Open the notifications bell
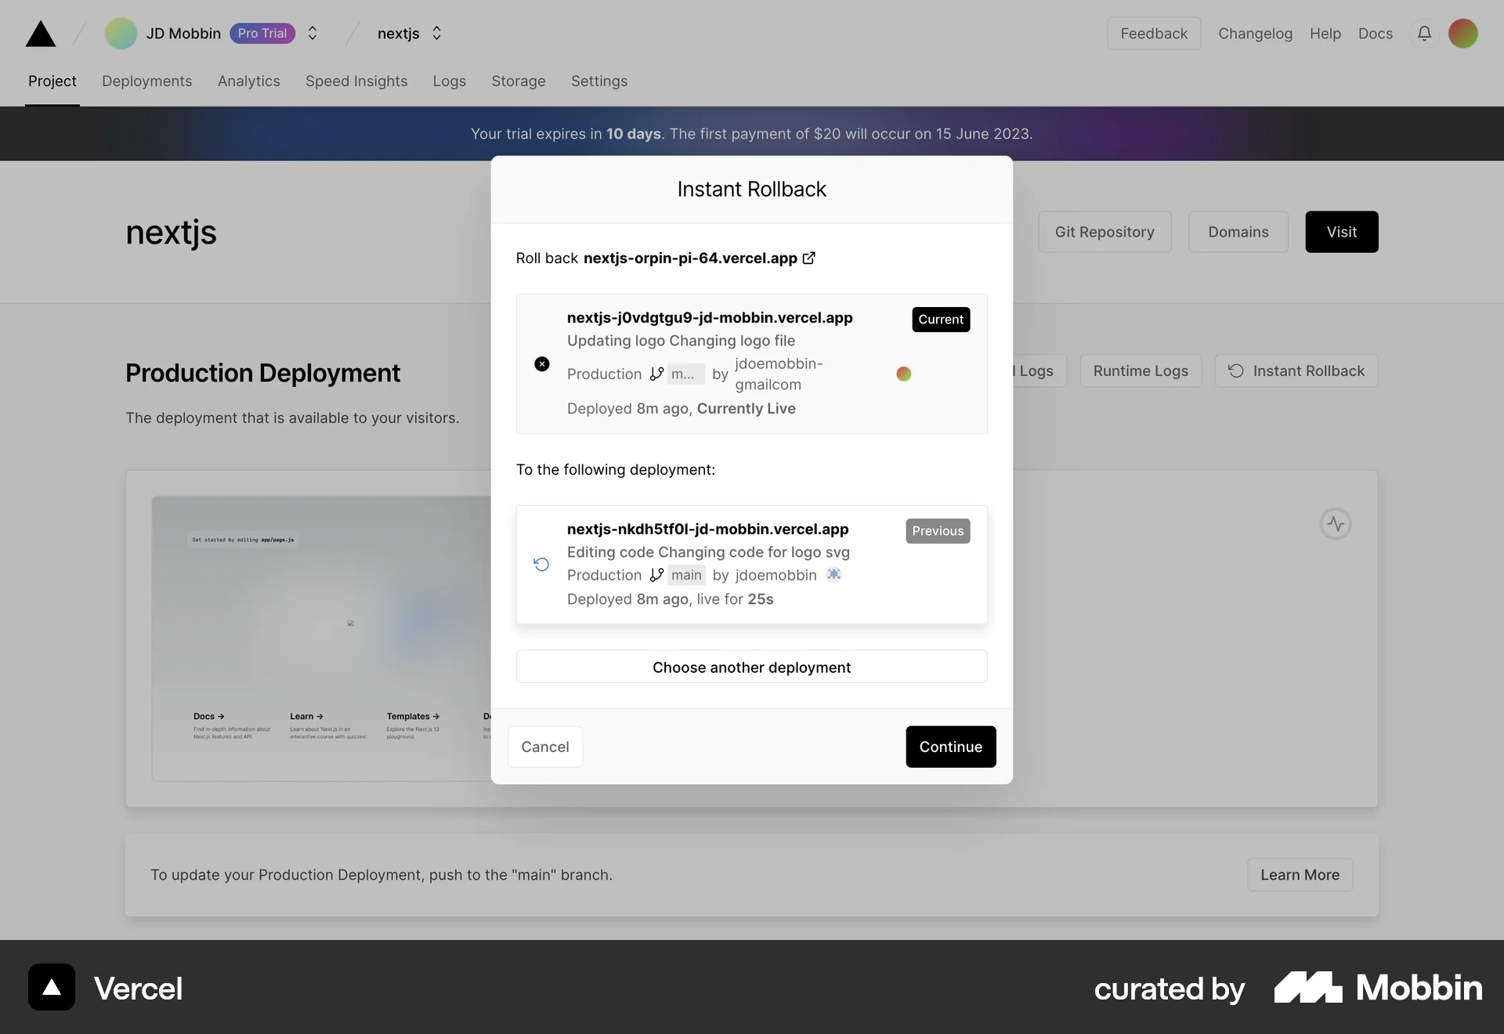 pyautogui.click(x=1425, y=34)
